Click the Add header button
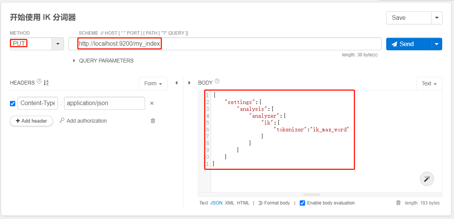The image size is (454, 219). (31, 121)
